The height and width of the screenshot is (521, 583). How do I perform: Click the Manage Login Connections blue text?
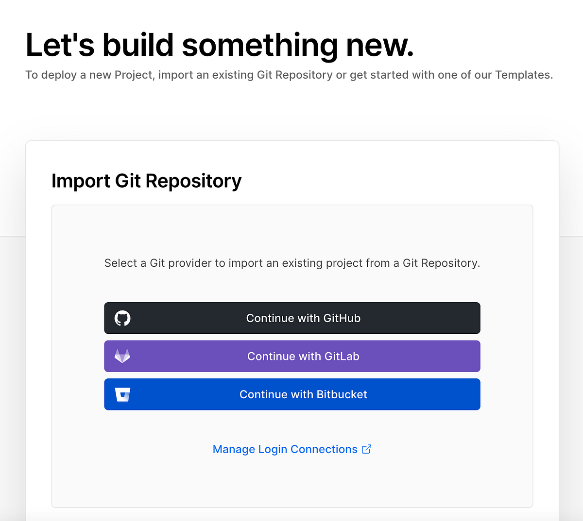click(285, 449)
